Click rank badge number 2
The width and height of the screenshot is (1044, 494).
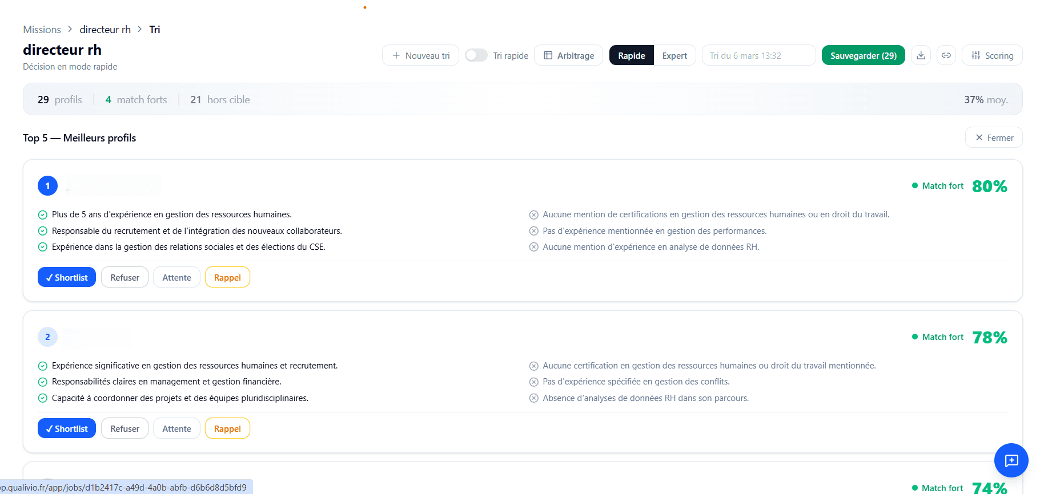click(x=47, y=337)
